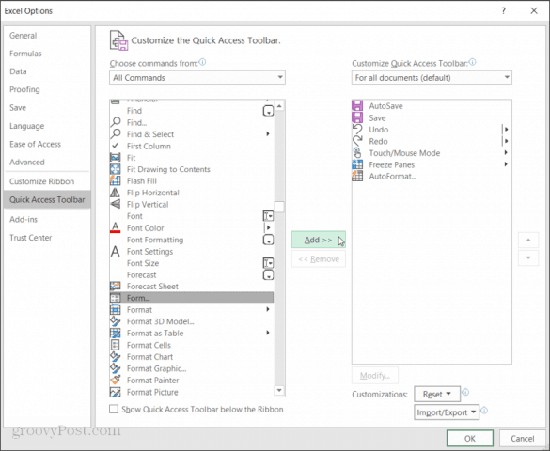Select the Fit command icon
Viewport: 550px width, 451px height.
pyautogui.click(x=116, y=157)
